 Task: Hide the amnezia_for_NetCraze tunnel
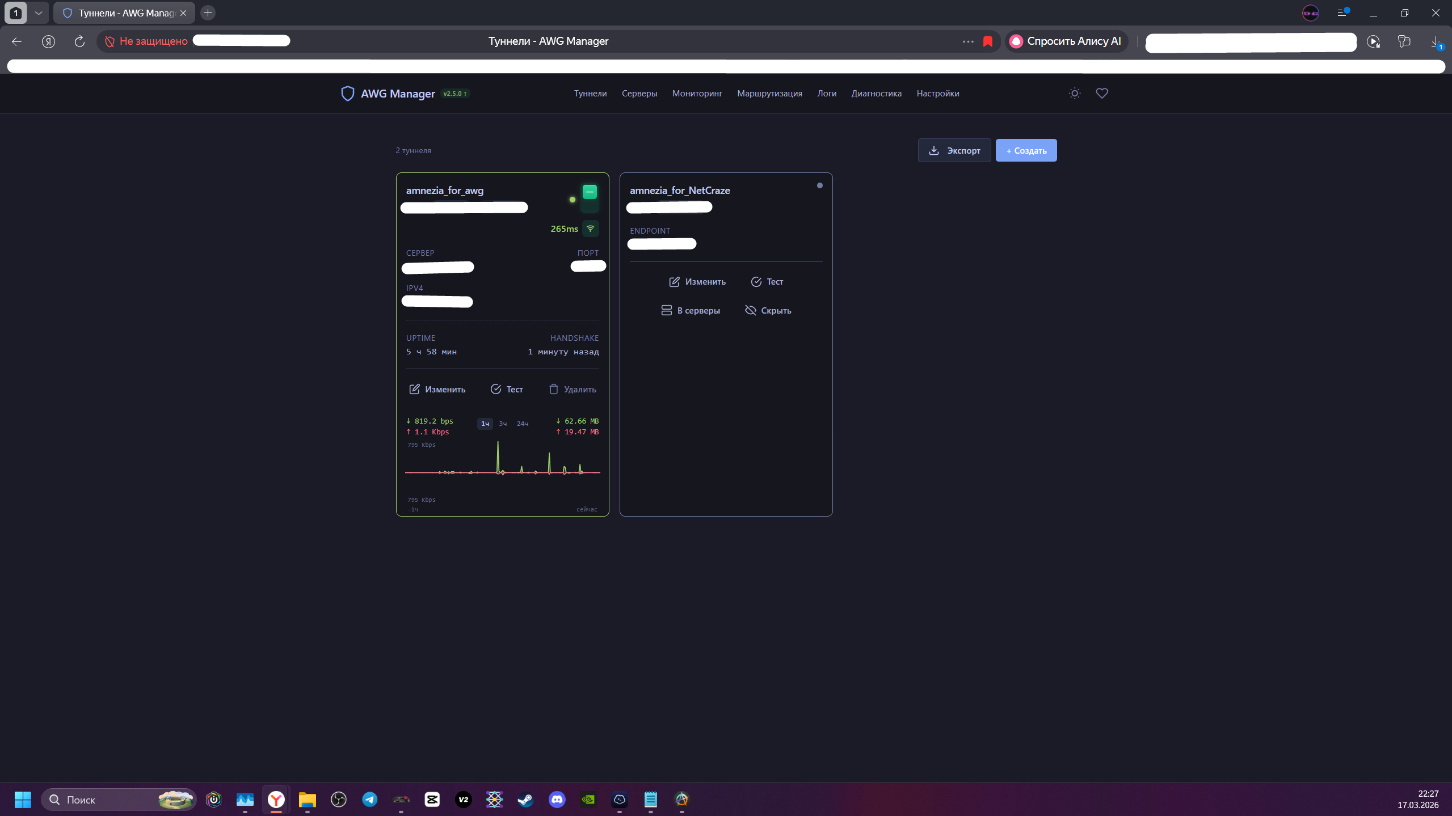click(x=768, y=311)
